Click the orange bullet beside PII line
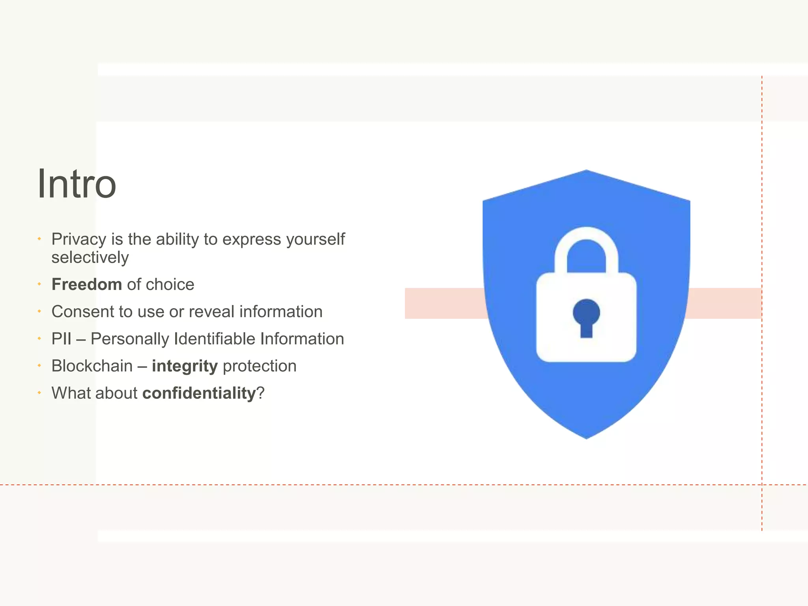This screenshot has width=808, height=606. point(39,339)
